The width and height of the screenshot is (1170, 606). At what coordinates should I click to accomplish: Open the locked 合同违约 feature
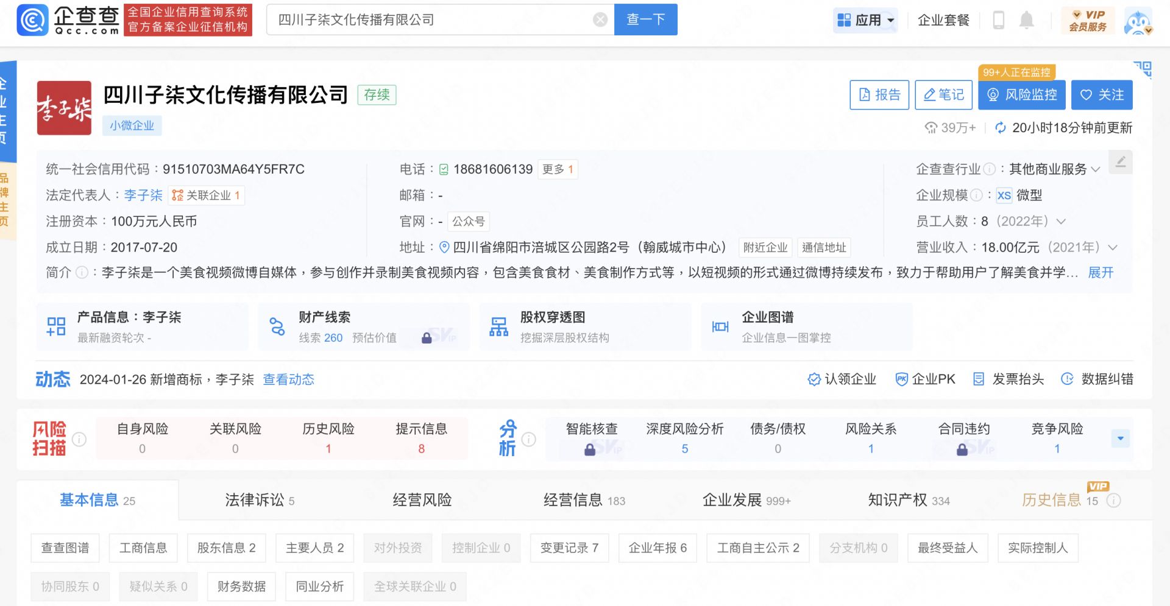[963, 439]
